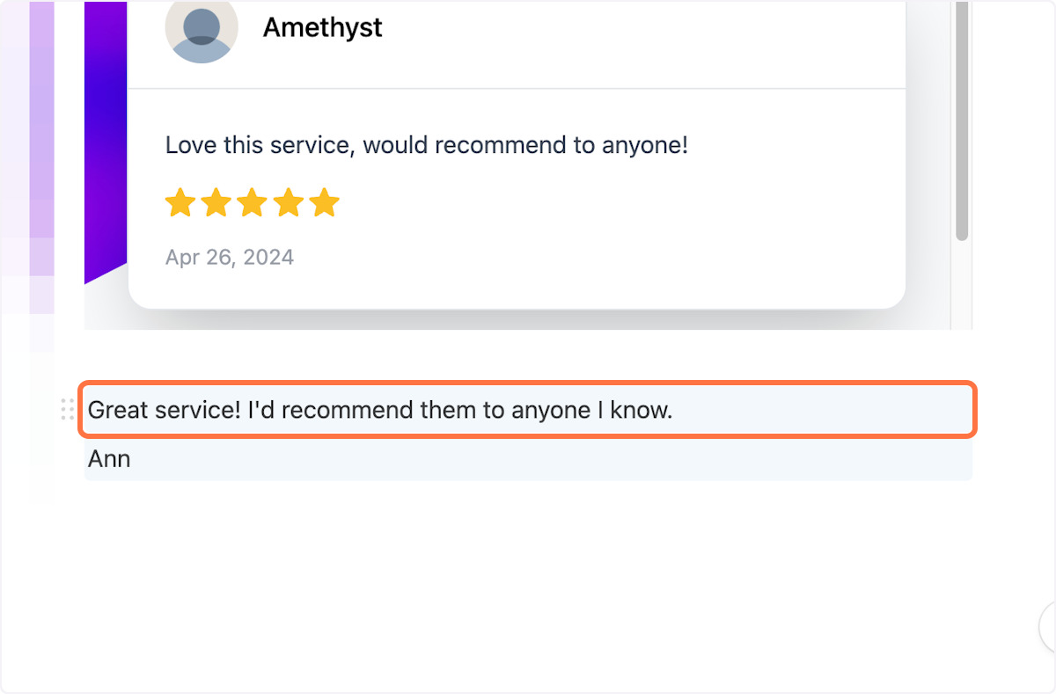Viewport: 1056px width, 694px height.
Task: Select the Ann author name field
Action: click(528, 458)
